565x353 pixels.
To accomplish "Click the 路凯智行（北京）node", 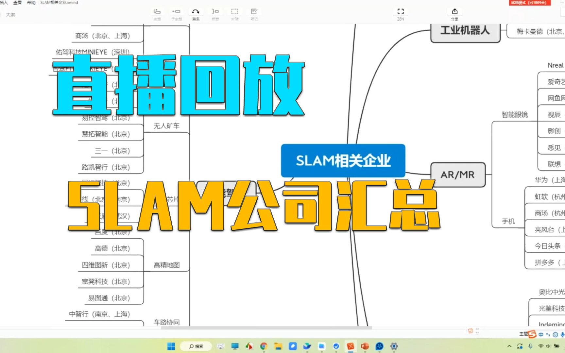I will pyautogui.click(x=106, y=167).
